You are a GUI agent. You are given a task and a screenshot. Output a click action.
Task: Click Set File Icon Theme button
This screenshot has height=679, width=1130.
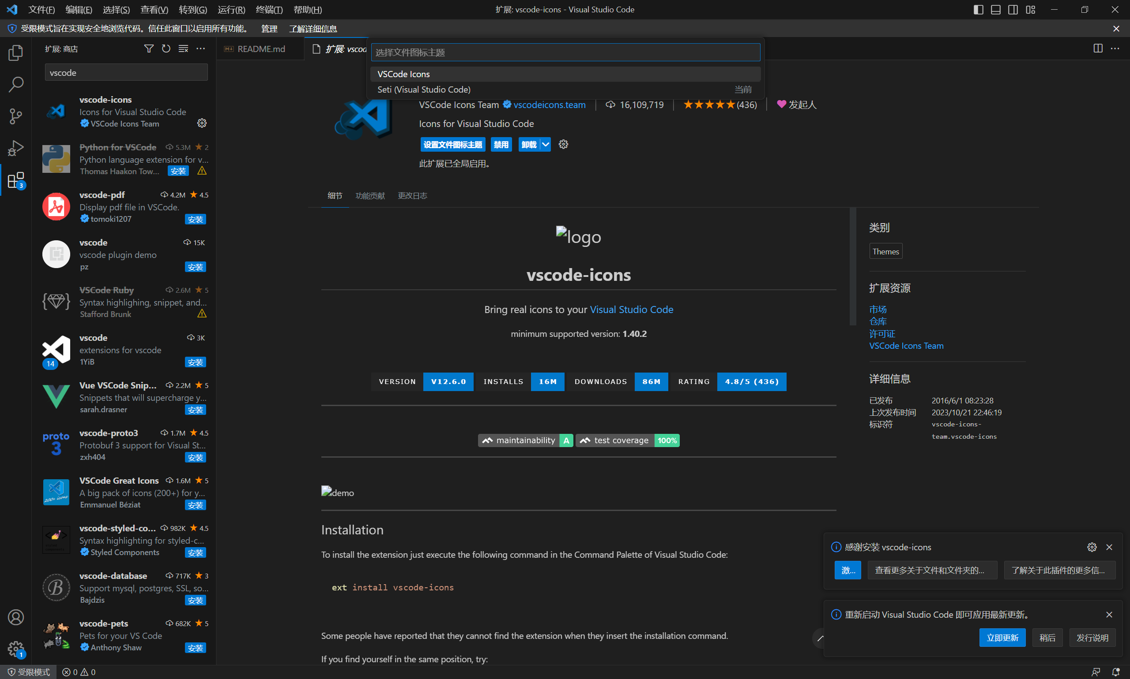click(452, 145)
